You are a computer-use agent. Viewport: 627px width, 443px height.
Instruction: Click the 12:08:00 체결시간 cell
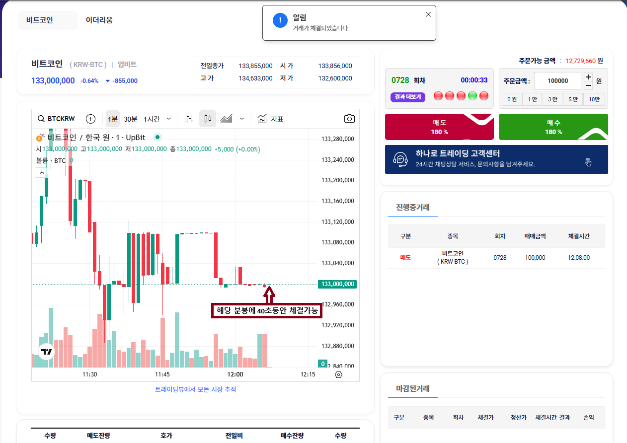[578, 258]
